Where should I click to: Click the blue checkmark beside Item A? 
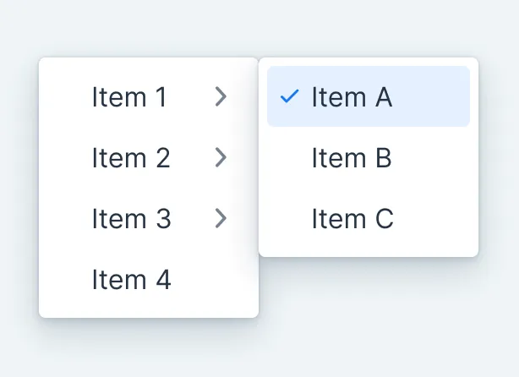[289, 97]
